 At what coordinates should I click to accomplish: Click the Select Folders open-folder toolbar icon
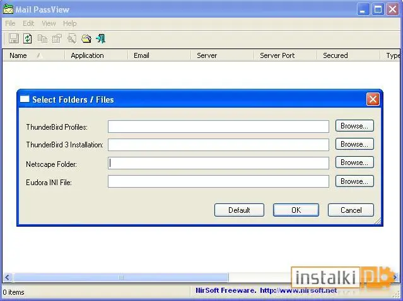(x=86, y=39)
